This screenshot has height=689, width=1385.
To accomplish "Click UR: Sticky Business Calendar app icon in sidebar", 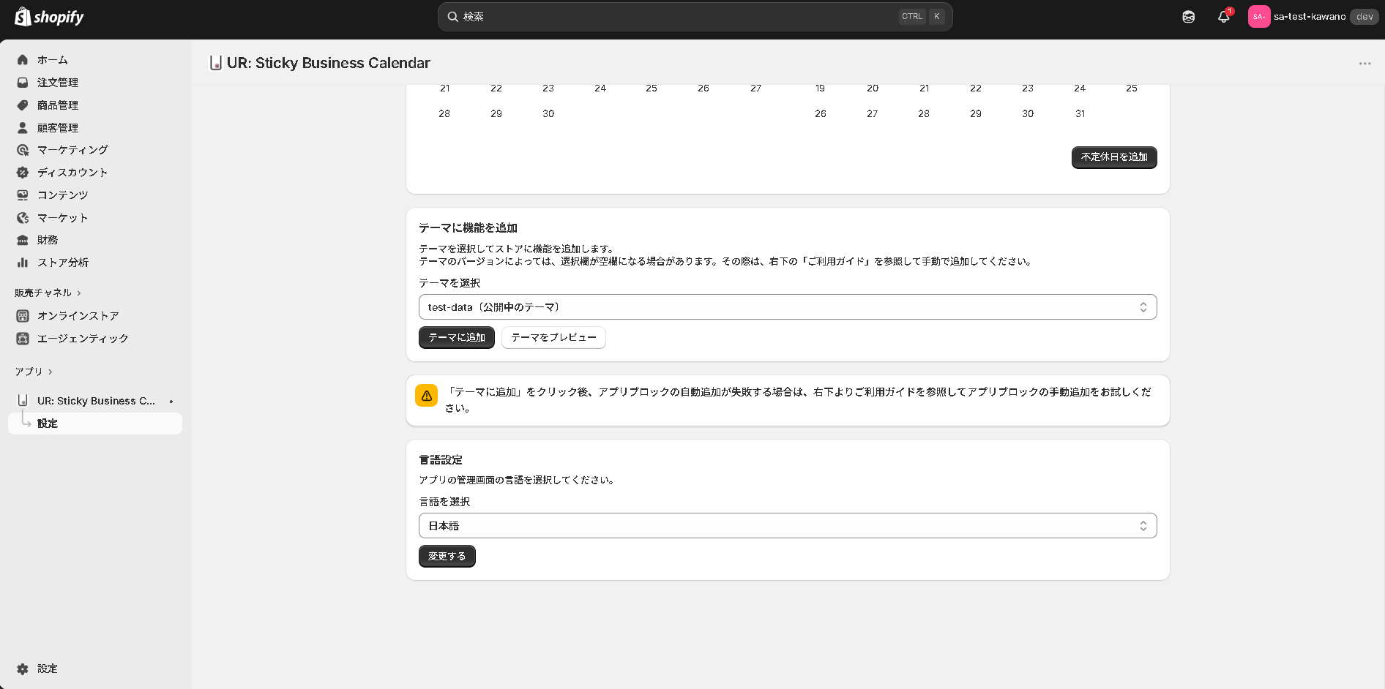I will [23, 401].
